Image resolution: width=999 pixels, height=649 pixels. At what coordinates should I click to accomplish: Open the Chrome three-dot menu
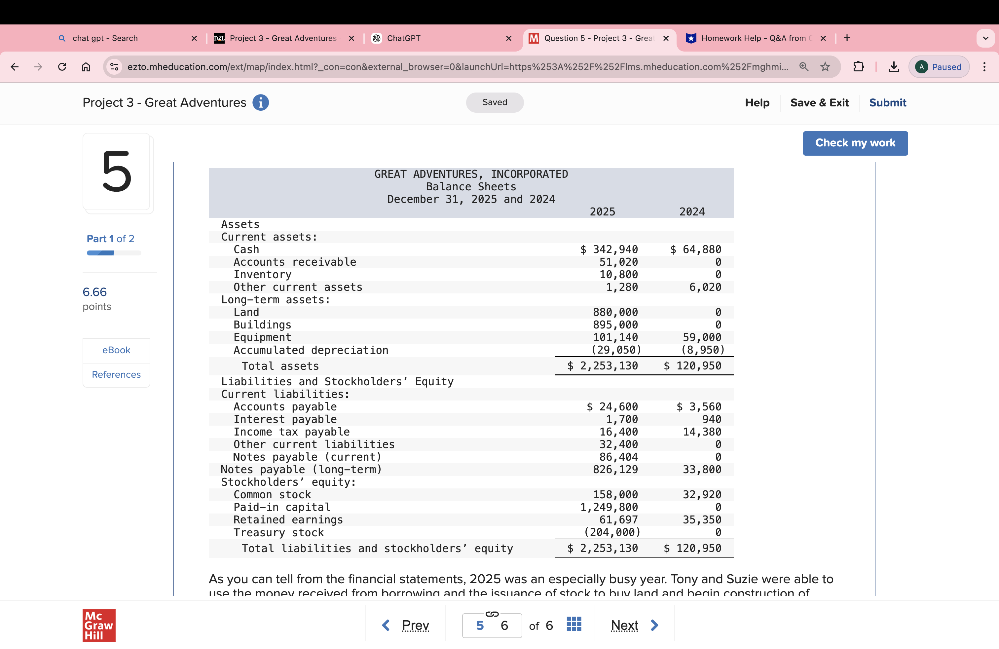pos(985,67)
